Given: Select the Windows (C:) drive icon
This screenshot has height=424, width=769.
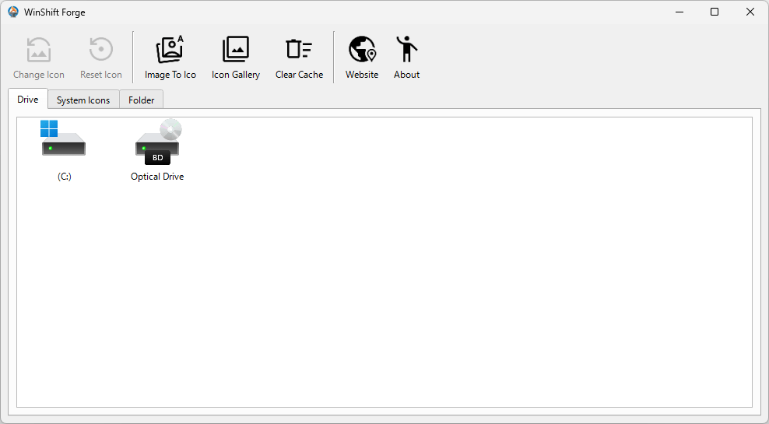Looking at the screenshot, I should (63, 140).
